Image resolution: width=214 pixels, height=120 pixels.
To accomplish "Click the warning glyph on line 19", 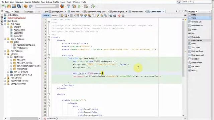I will point(45,73).
